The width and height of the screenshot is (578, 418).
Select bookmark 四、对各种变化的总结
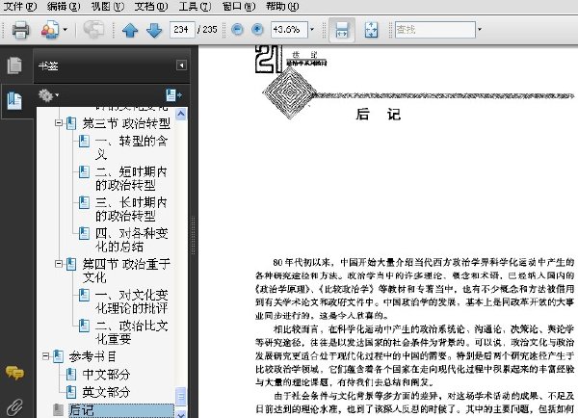tap(131, 240)
